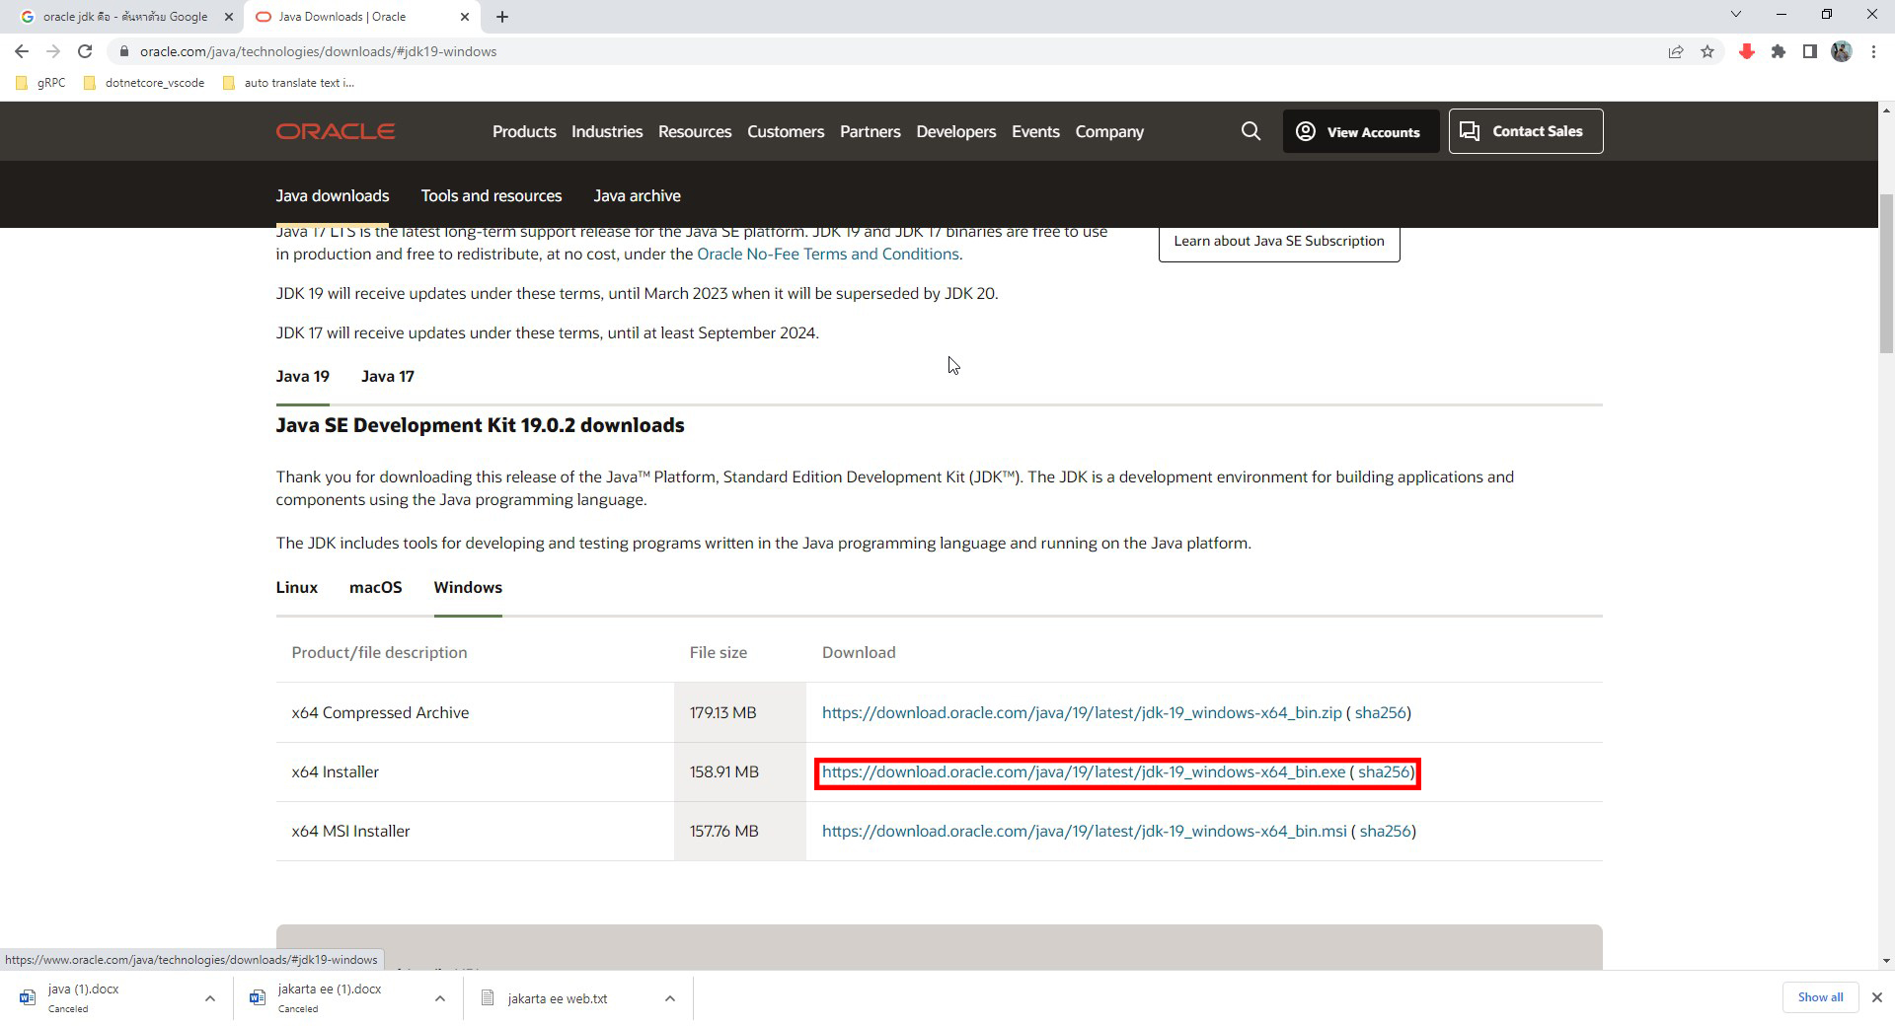Download the x64 MSI Installer link
The image size is (1895, 1026).
pyautogui.click(x=1085, y=831)
